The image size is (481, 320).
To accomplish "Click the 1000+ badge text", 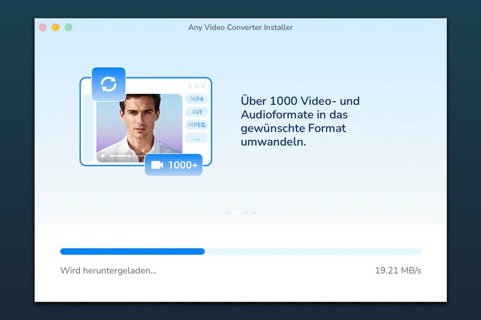I will [x=183, y=165].
